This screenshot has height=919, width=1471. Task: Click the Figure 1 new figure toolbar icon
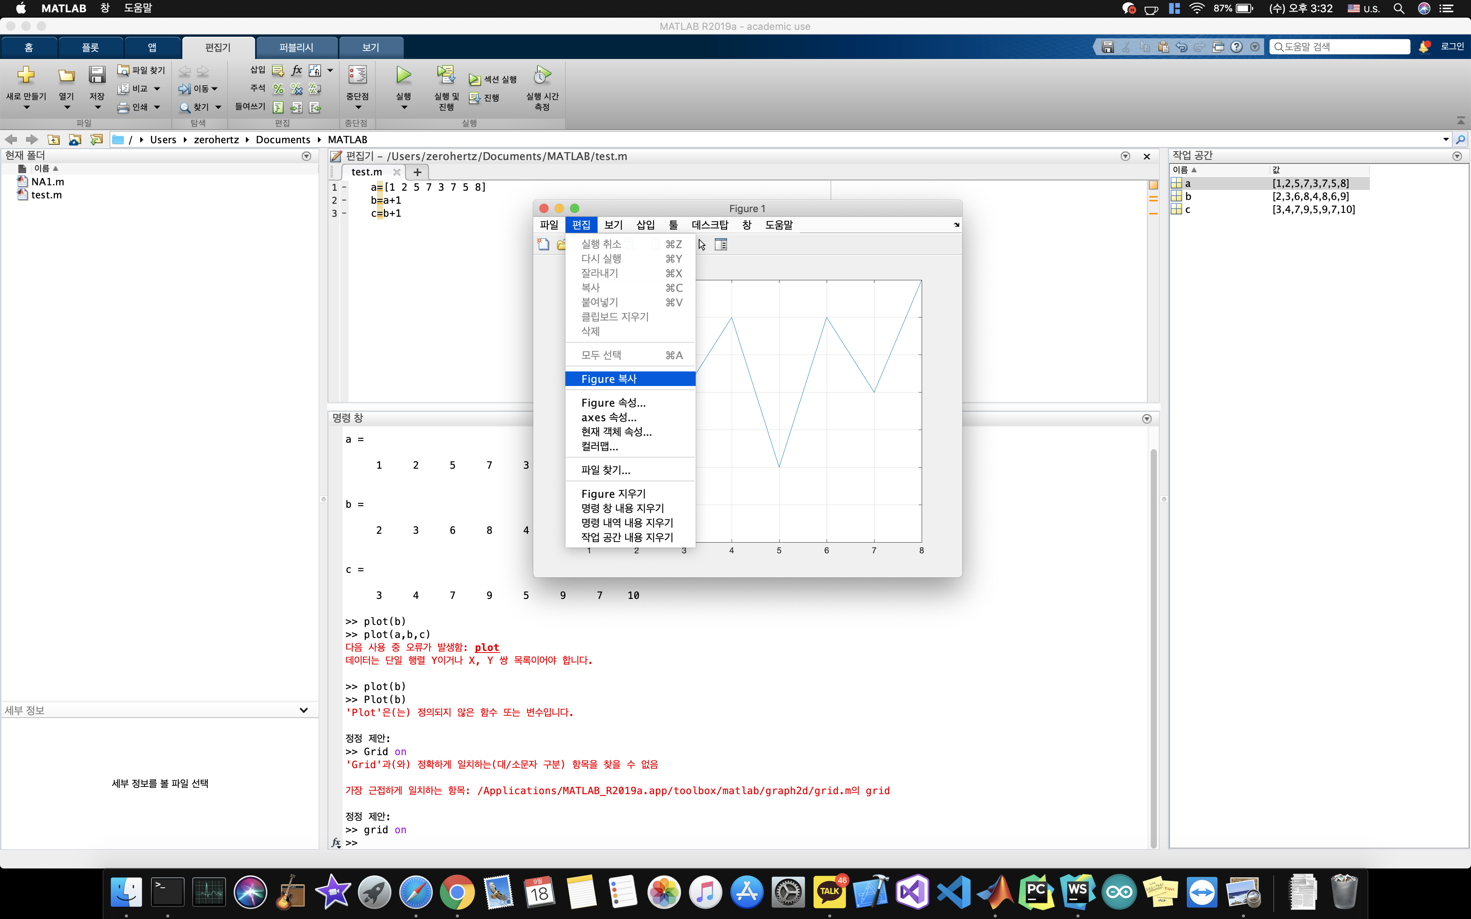click(544, 244)
